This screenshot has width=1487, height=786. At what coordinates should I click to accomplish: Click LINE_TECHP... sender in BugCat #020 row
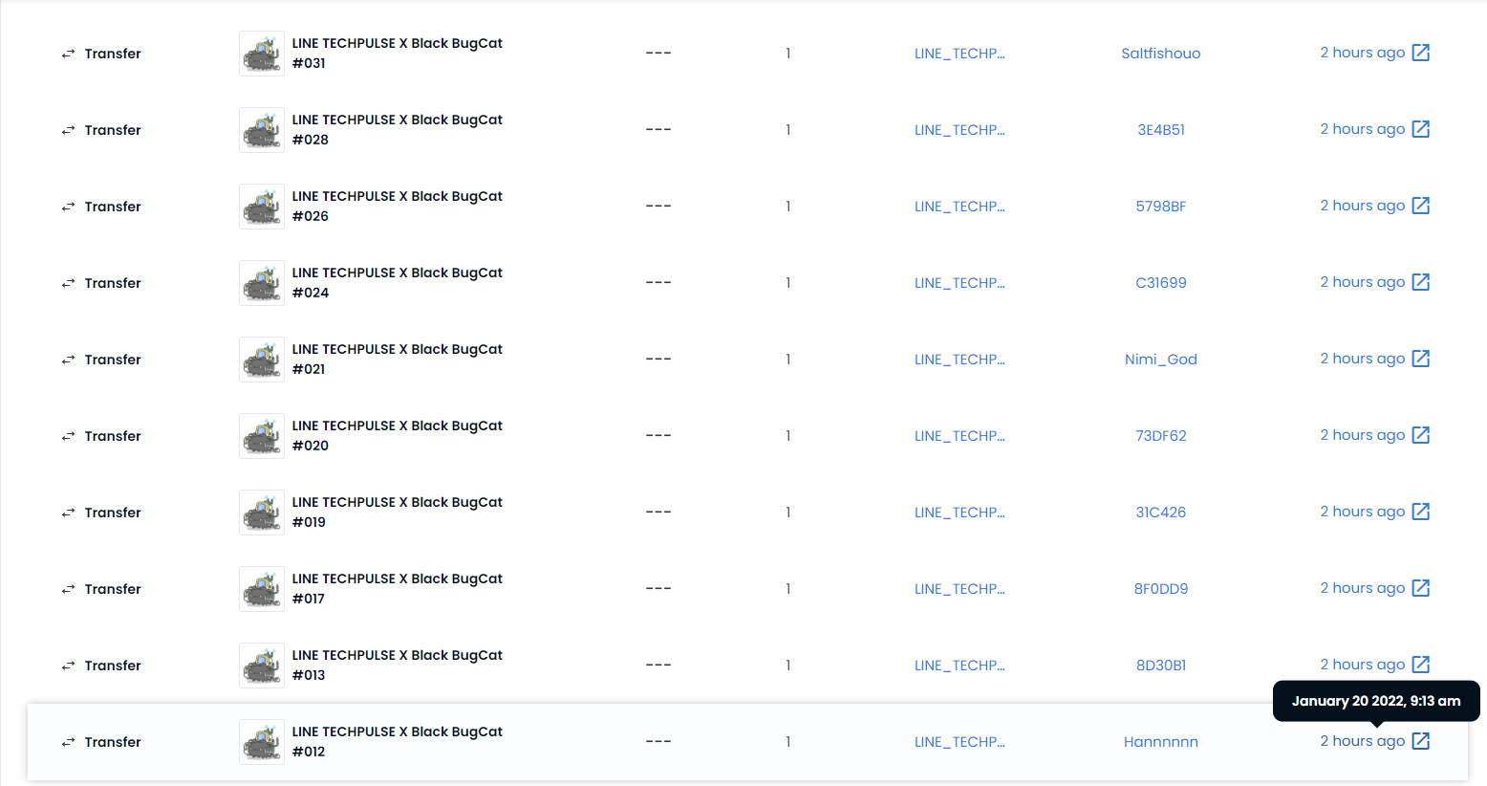(x=959, y=436)
